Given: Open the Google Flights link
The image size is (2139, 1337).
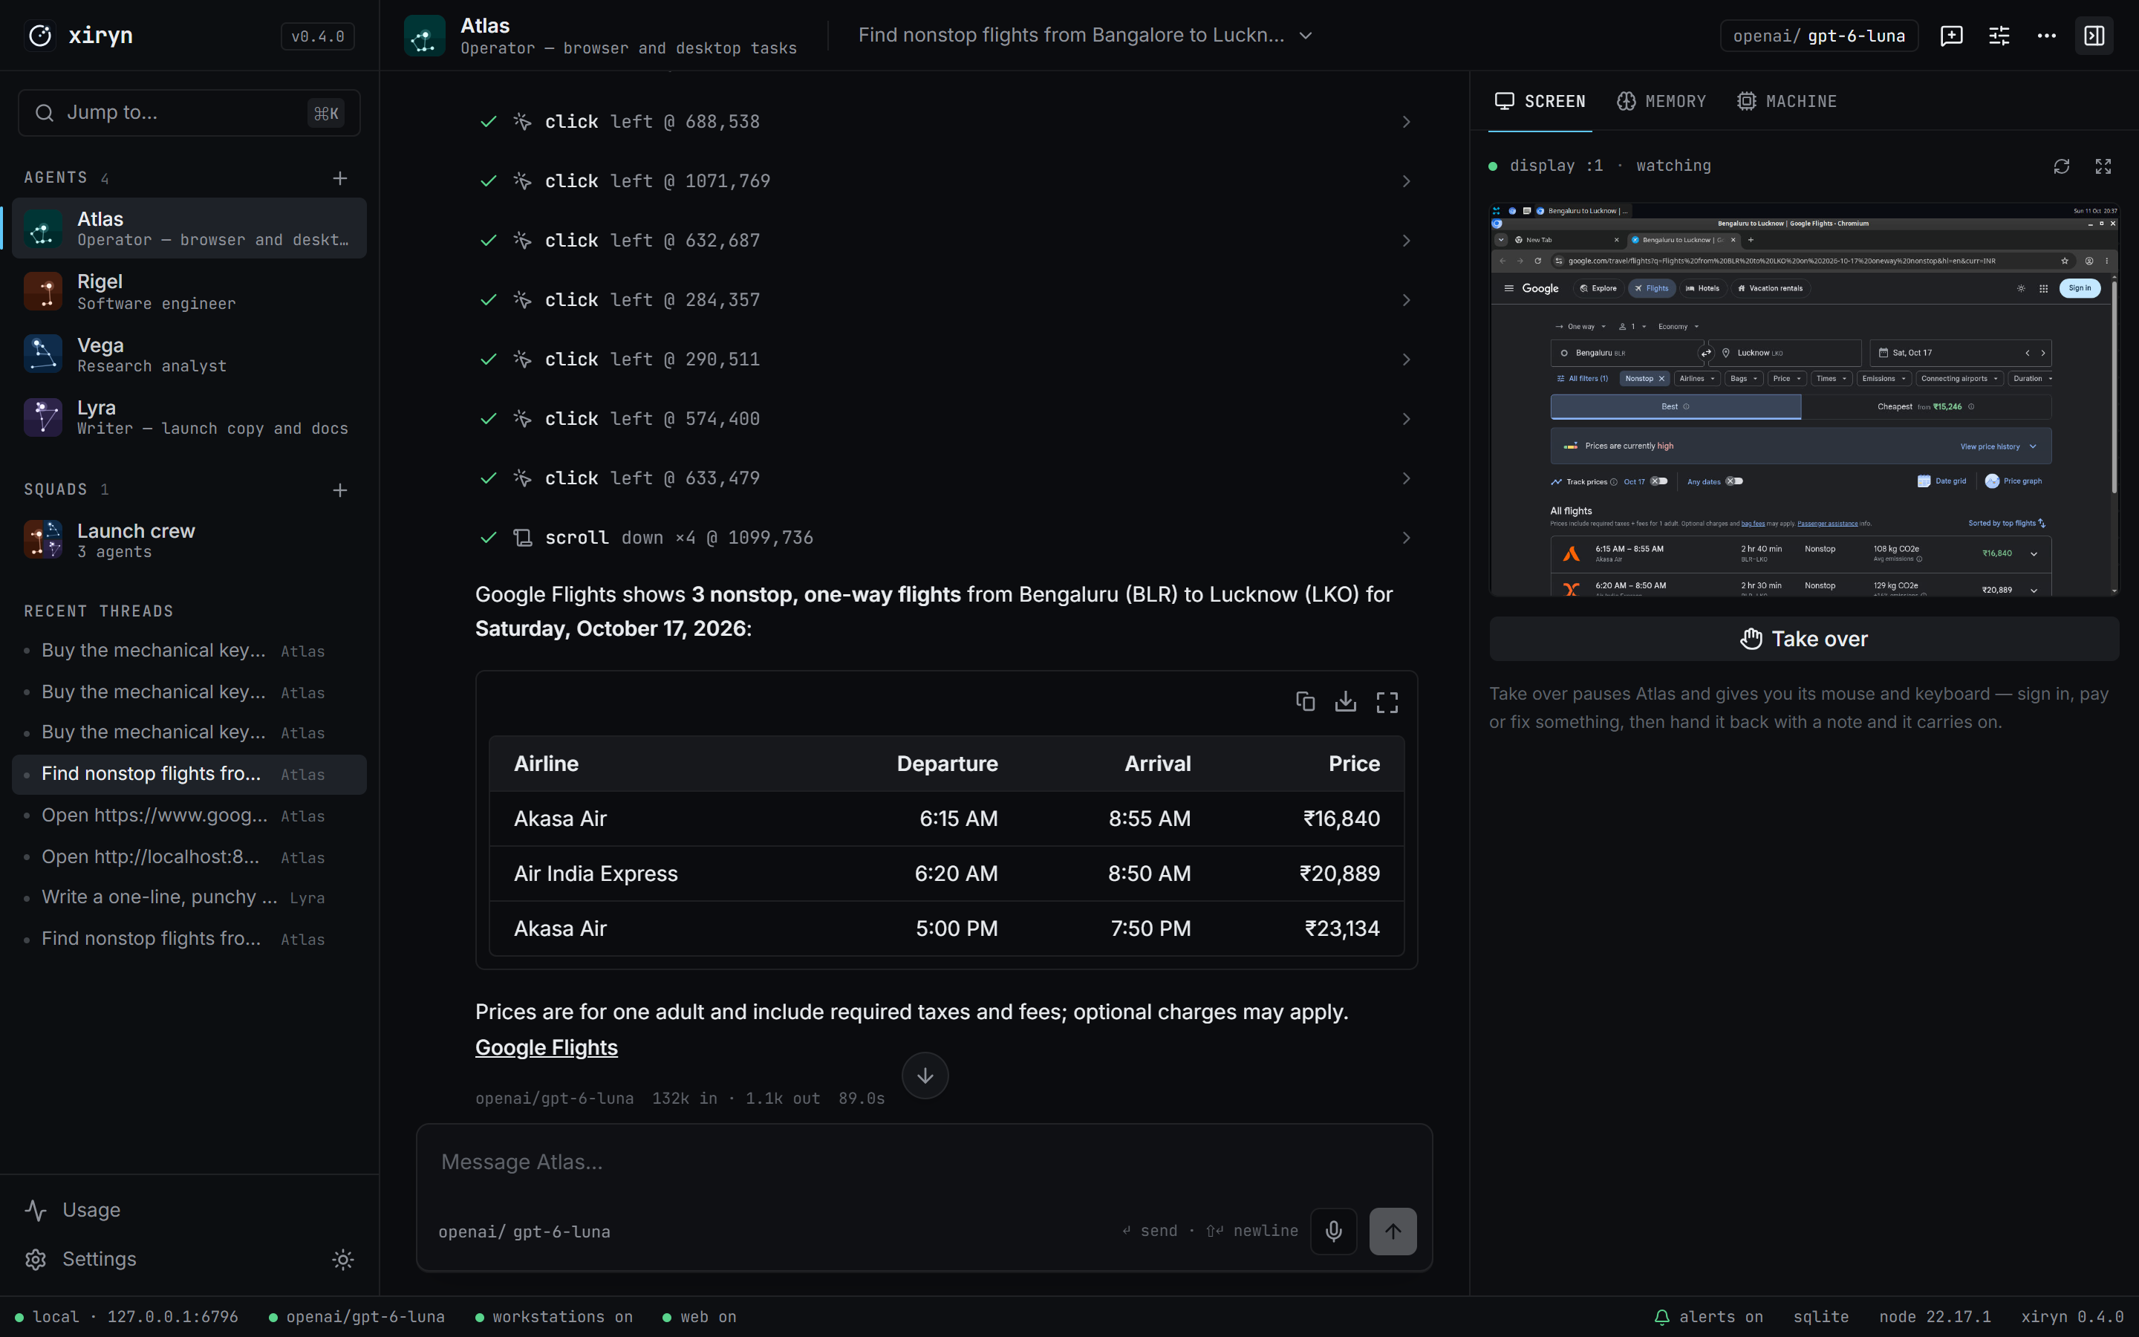Looking at the screenshot, I should tap(546, 1047).
